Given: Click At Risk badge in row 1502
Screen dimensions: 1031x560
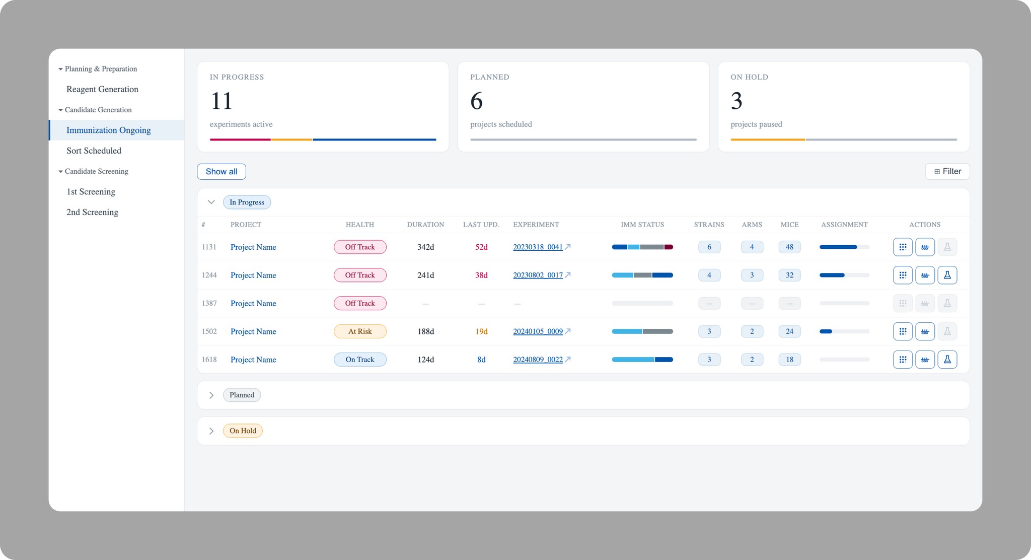Looking at the screenshot, I should coord(360,331).
